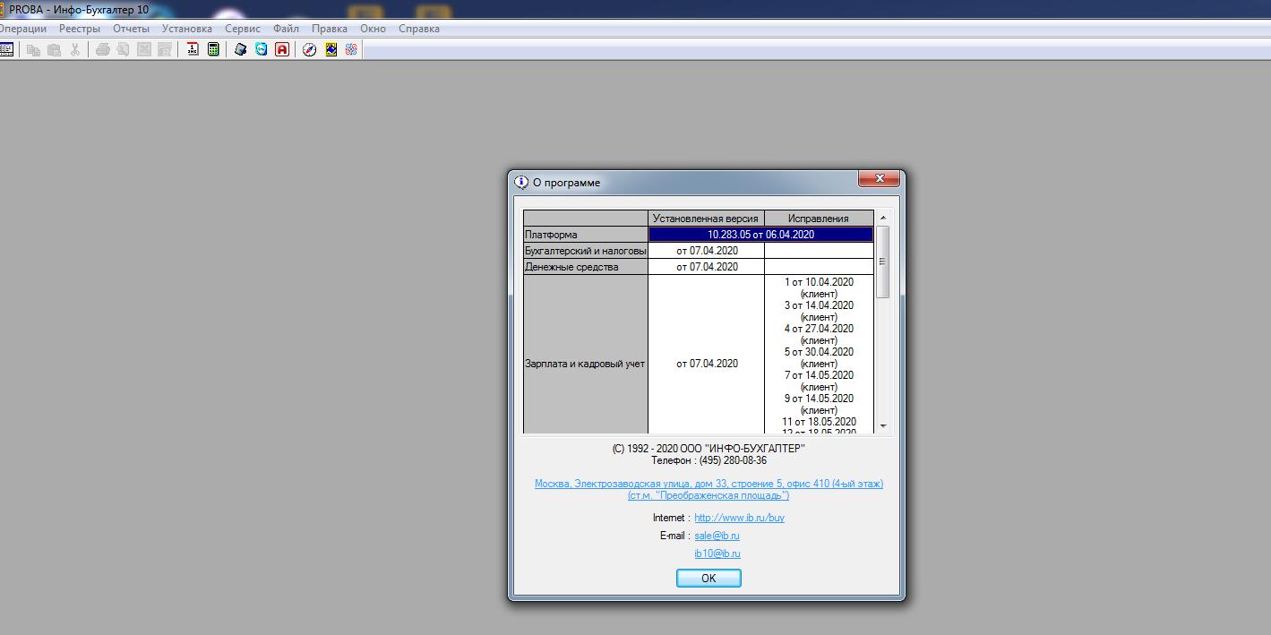
Task: Click the version table scrollbar down arrow
Action: [883, 426]
